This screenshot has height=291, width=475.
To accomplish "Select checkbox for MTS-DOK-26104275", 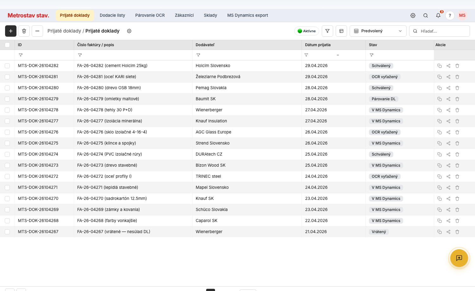I will (7, 143).
